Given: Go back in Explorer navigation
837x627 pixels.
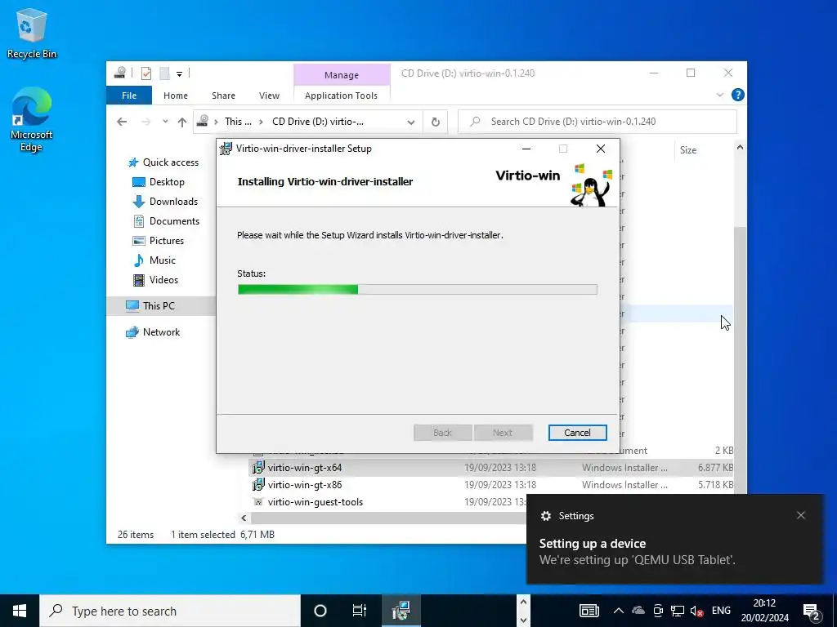Looking at the screenshot, I should [x=122, y=122].
